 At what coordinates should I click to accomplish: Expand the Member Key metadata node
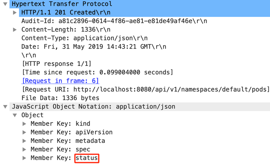pyautogui.click(x=24, y=141)
